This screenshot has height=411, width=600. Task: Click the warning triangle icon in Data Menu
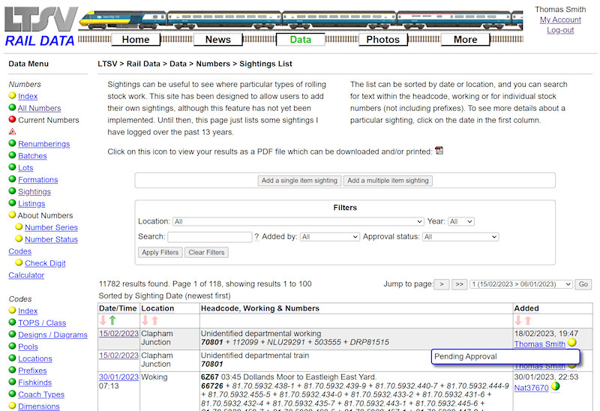12,132
